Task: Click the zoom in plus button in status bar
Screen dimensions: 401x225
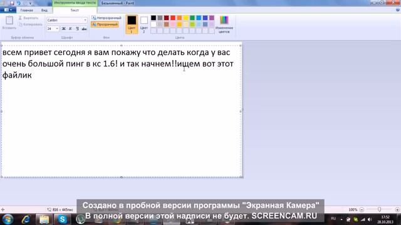Action: 397,210
